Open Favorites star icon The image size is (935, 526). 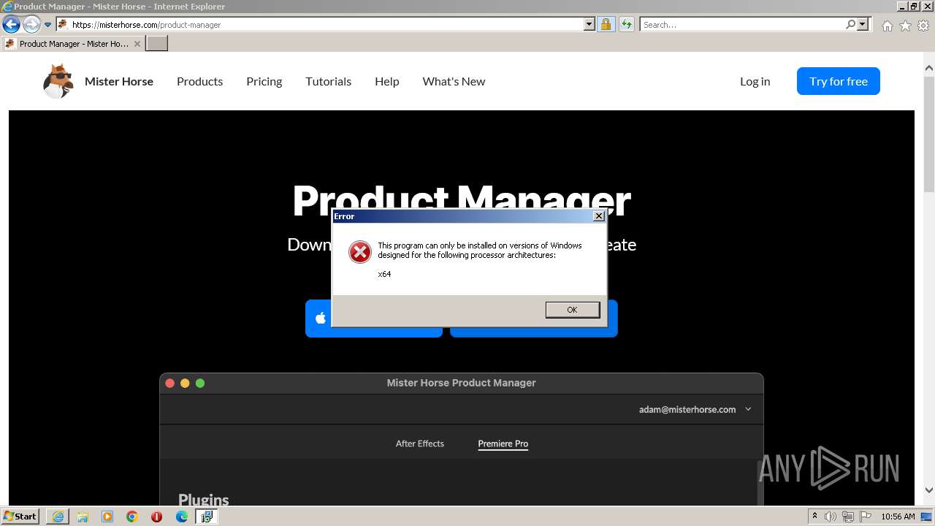click(905, 26)
